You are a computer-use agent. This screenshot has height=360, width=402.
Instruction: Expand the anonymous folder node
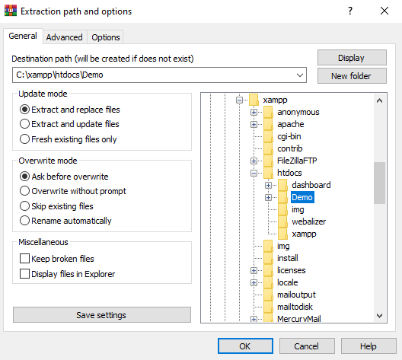point(254,112)
